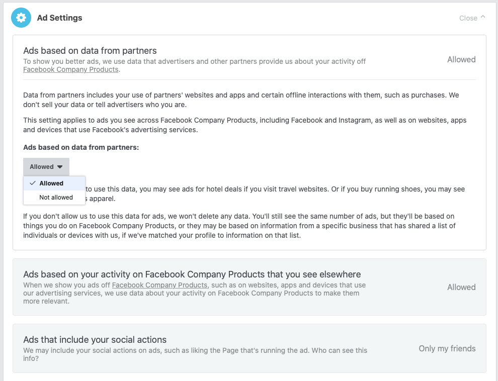Viewport: 498px width, 381px height.
Task: Click the checkmark beside Allowed option
Action: 32,183
